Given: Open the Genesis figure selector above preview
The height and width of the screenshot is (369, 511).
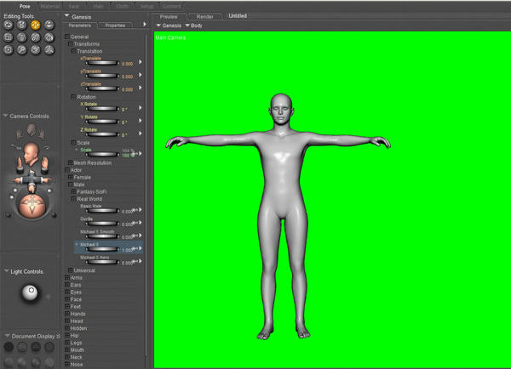Looking at the screenshot, I should coord(169,26).
